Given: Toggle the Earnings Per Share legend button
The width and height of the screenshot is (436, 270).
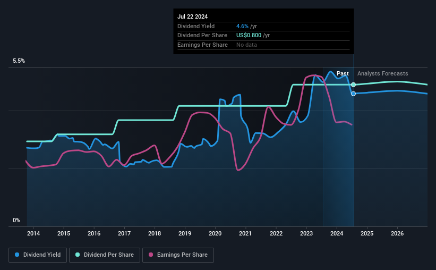Looking at the screenshot, I should pyautogui.click(x=178, y=255).
